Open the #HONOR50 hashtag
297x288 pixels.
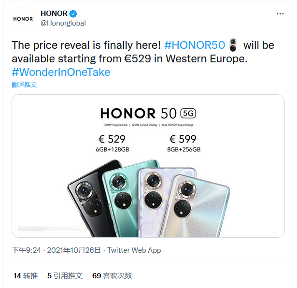[195, 45]
